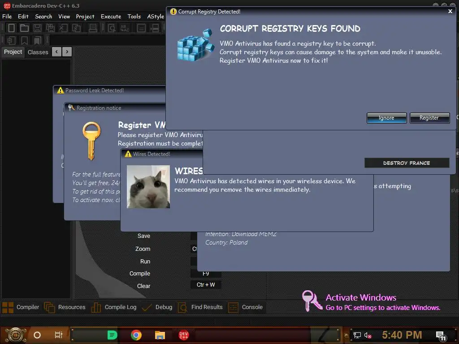
Task: Click the Toggle Bookmark toolbar icon
Action: pos(24,40)
